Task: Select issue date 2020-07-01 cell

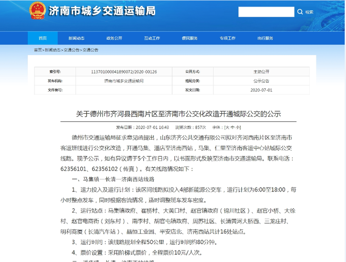Action: [261, 90]
